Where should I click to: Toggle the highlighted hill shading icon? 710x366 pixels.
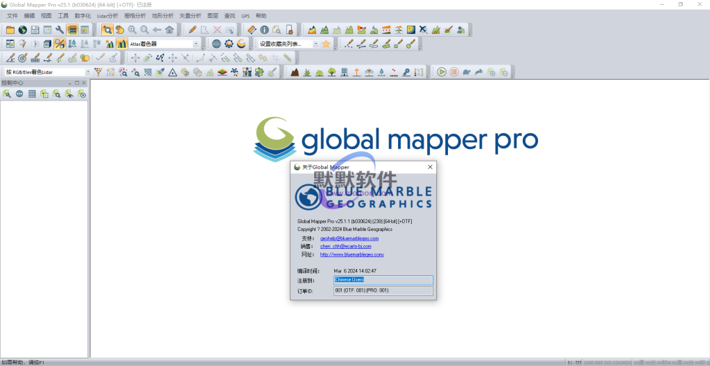click(121, 44)
